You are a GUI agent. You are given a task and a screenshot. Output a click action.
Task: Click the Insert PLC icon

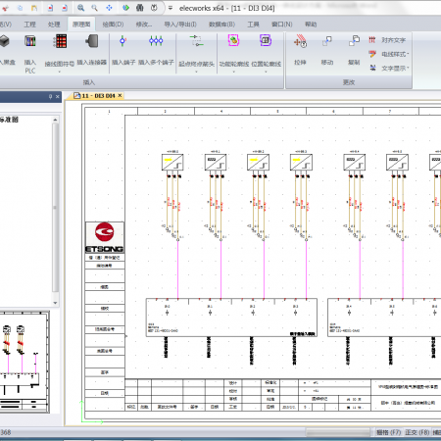[x=30, y=41]
